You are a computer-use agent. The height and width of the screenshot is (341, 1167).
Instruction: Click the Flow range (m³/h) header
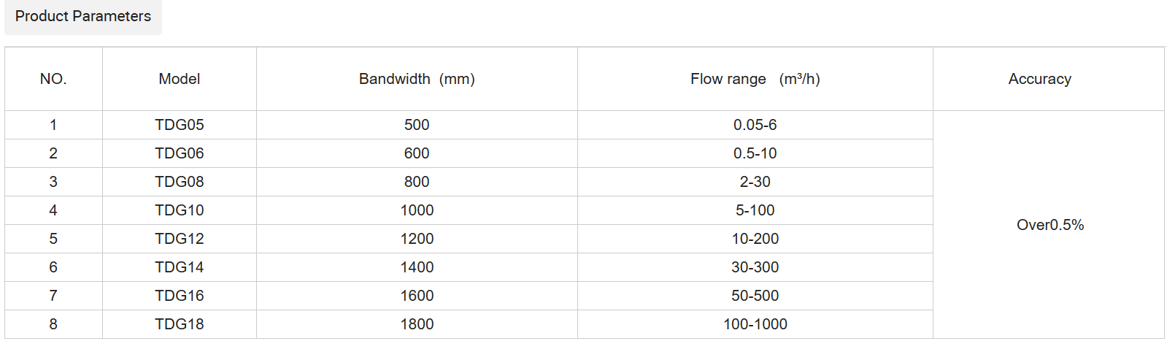point(755,79)
